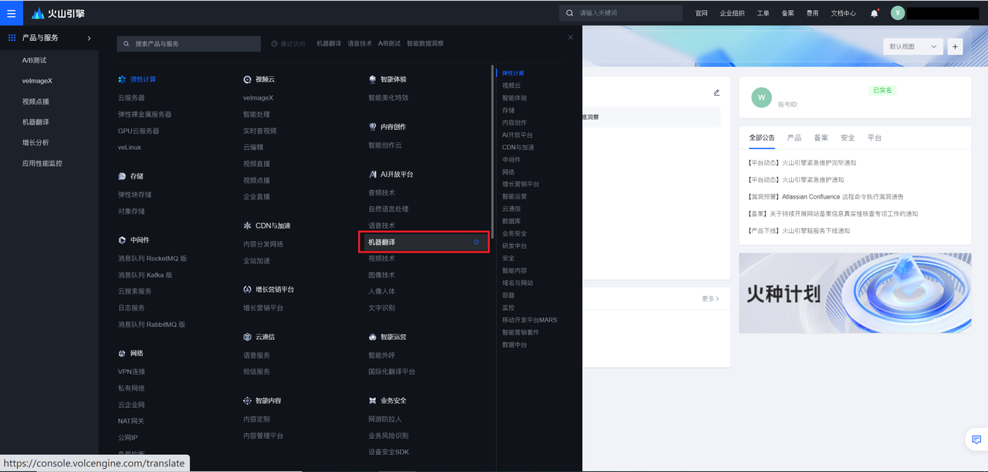Focus the 请输入关键词 top search field
The image size is (988, 472).
tap(621, 13)
